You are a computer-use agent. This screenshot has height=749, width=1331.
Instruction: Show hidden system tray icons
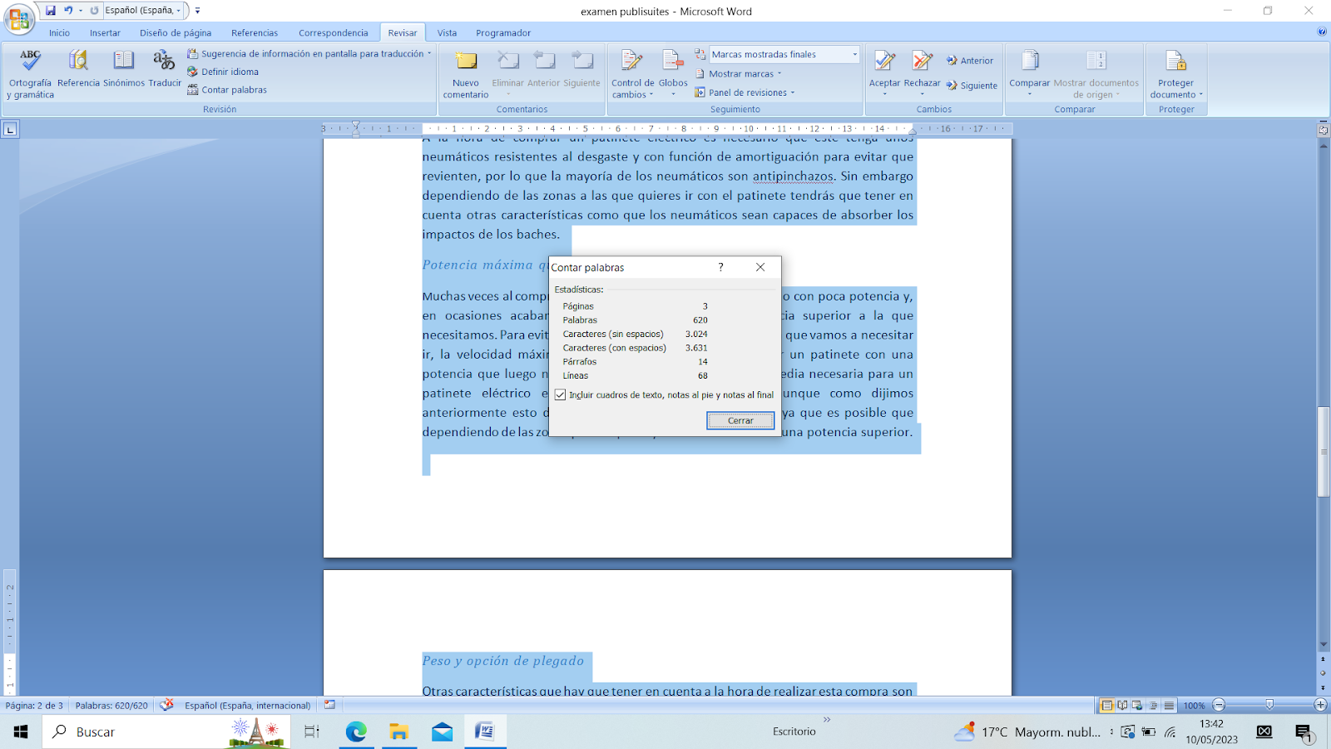(1111, 732)
